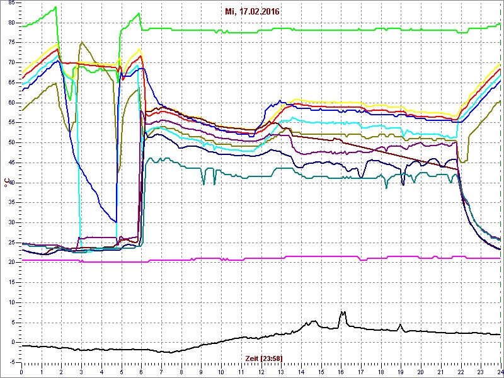Select the 45 value on the temperature axis

[x=11, y=163]
